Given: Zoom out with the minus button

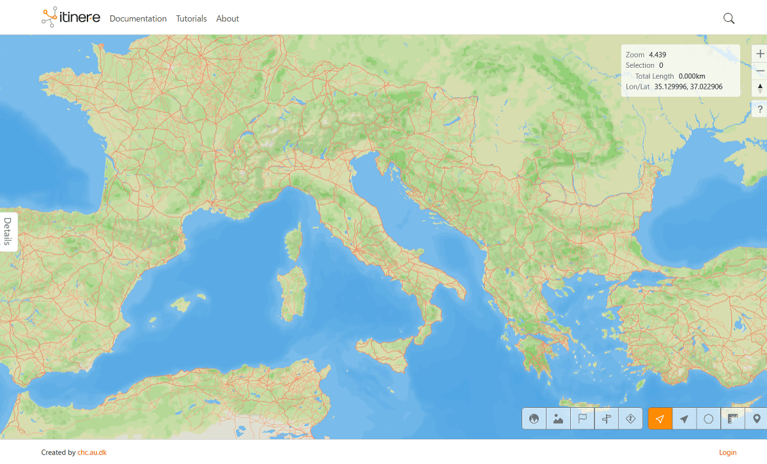Looking at the screenshot, I should [x=760, y=71].
